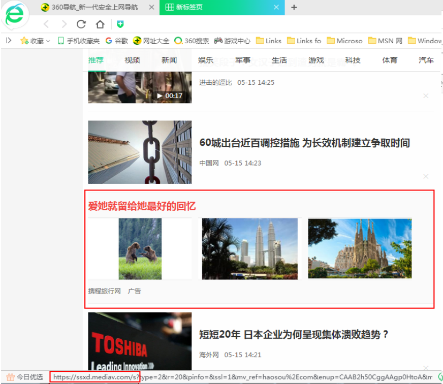Select the 科技 news category
This screenshot has height=384, width=443.
(x=353, y=60)
